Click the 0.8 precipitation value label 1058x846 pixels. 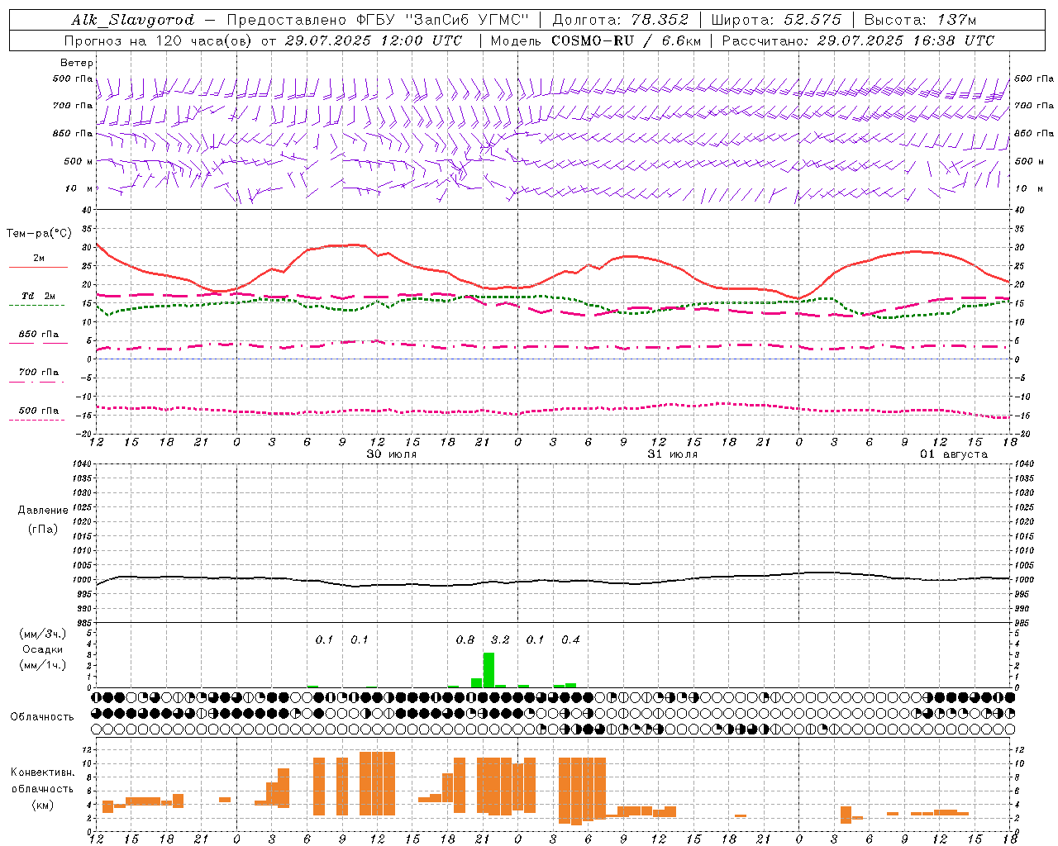coord(465,639)
